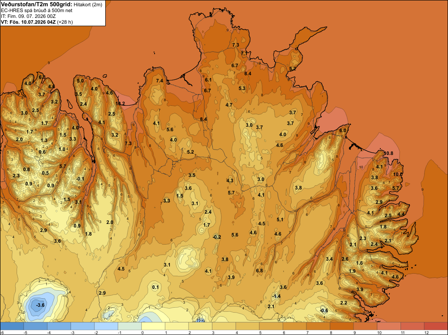448x335 pixels.
Task: Click the 10.8 temperature label
Action: tap(388, 153)
